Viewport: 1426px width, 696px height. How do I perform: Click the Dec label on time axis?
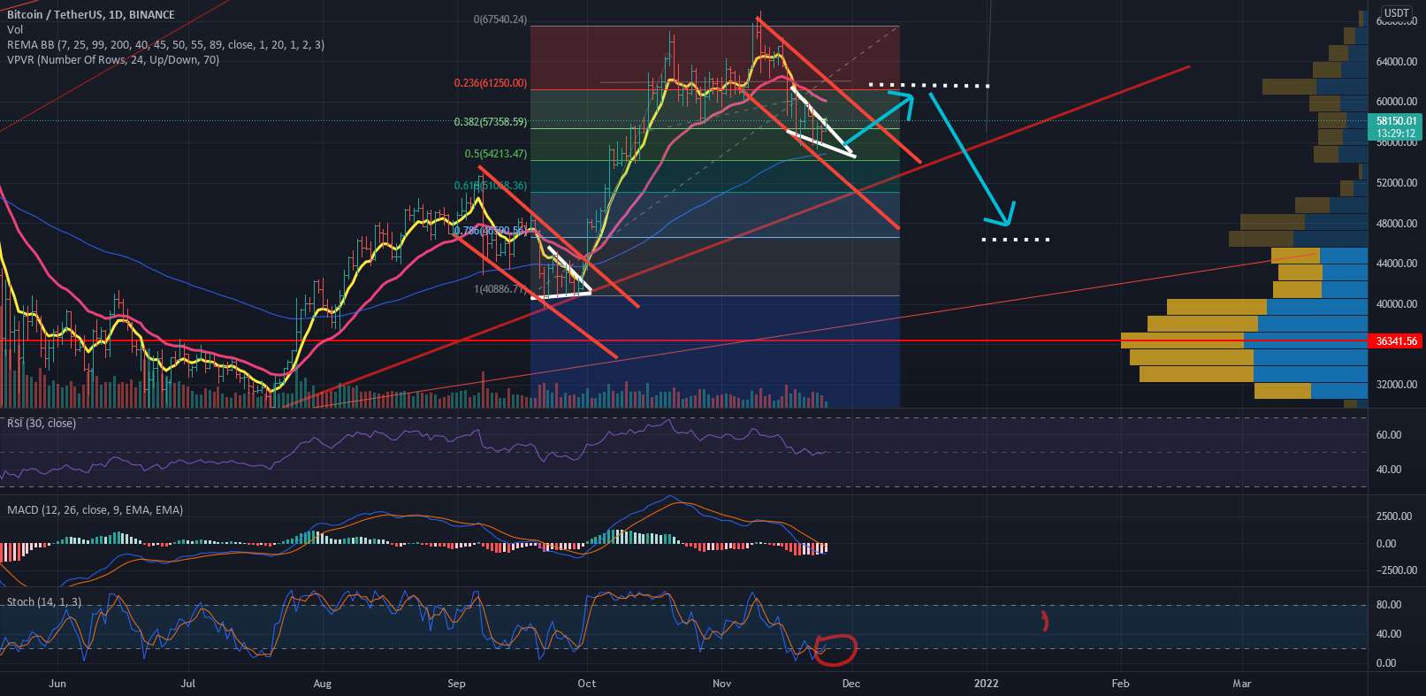[x=850, y=684]
